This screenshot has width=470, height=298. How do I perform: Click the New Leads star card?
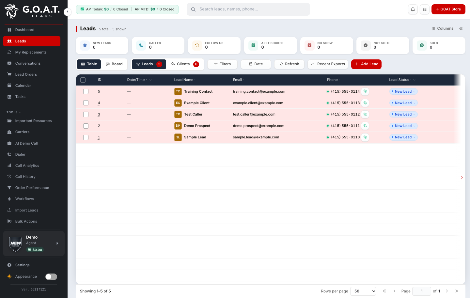tap(102, 45)
